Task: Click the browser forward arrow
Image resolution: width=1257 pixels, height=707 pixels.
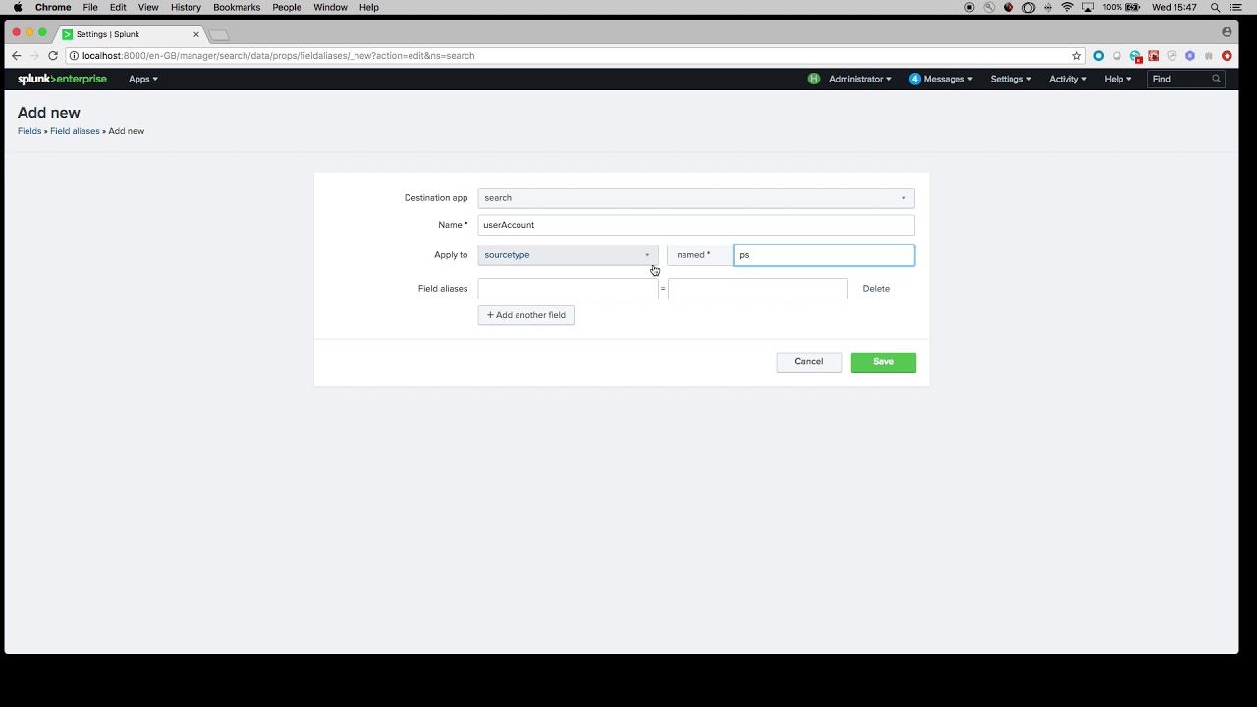Action: click(x=34, y=56)
